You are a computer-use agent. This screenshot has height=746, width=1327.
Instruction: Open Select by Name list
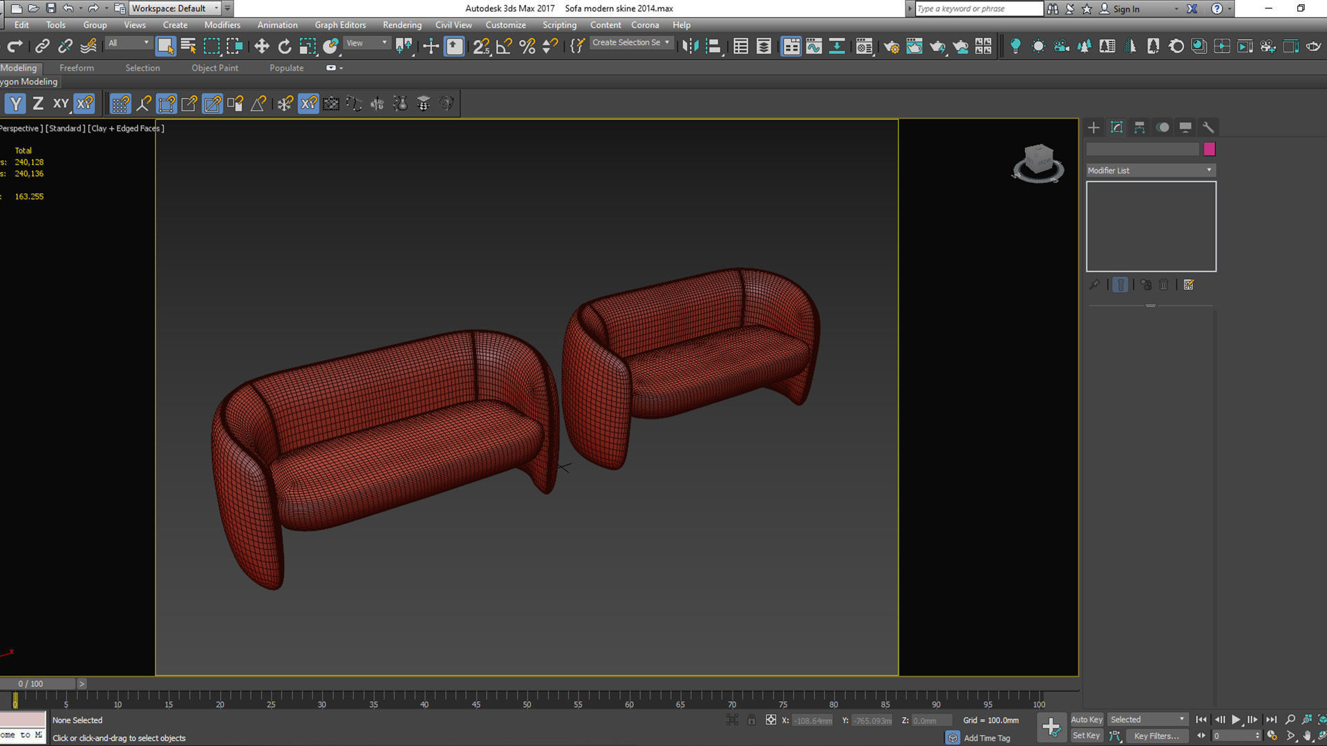click(x=188, y=46)
